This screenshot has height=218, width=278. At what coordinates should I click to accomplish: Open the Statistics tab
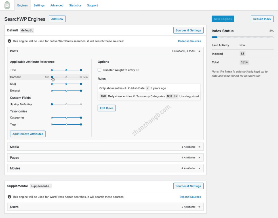click(x=75, y=5)
